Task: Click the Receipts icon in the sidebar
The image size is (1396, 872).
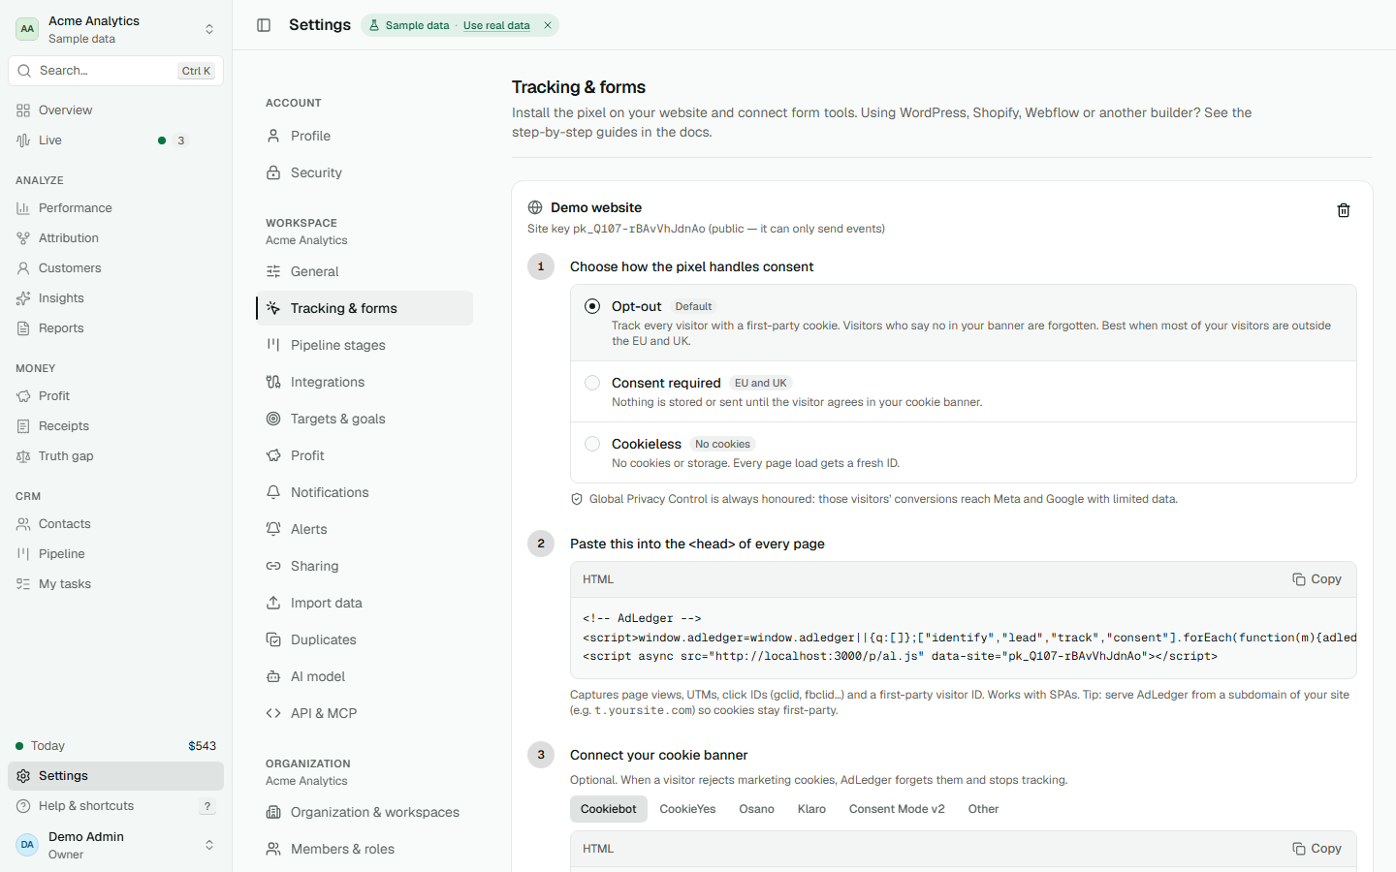Action: [x=23, y=426]
